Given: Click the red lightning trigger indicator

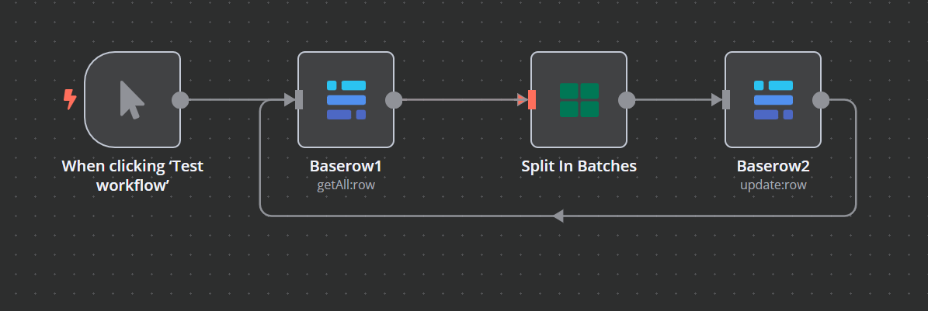Looking at the screenshot, I should 71,99.
